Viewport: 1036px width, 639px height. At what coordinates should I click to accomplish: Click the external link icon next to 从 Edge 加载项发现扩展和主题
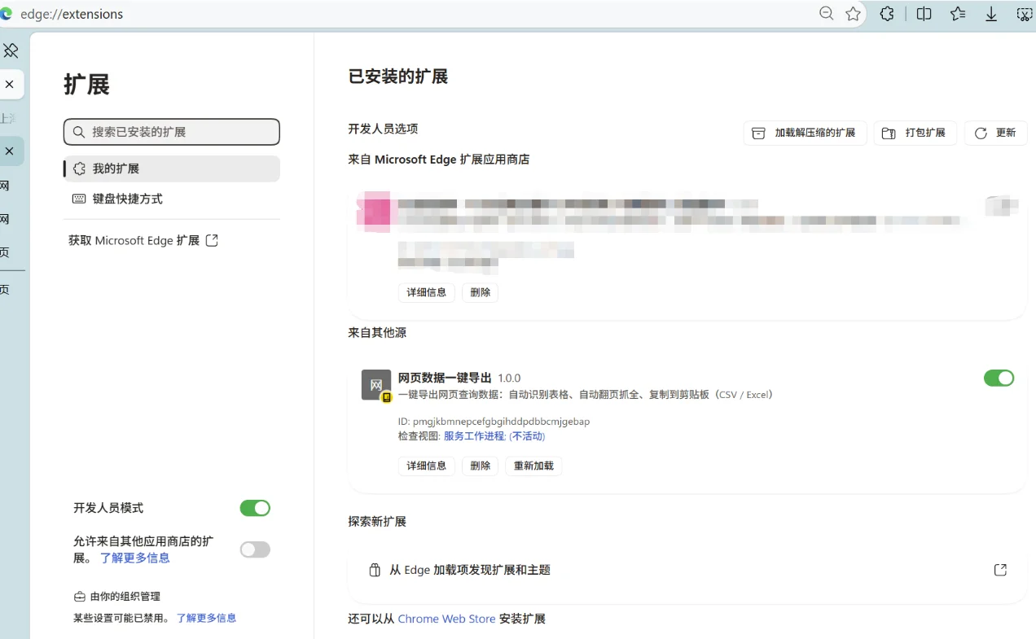tap(1000, 570)
